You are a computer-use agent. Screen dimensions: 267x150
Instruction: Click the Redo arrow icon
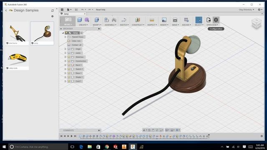click(x=90, y=10)
